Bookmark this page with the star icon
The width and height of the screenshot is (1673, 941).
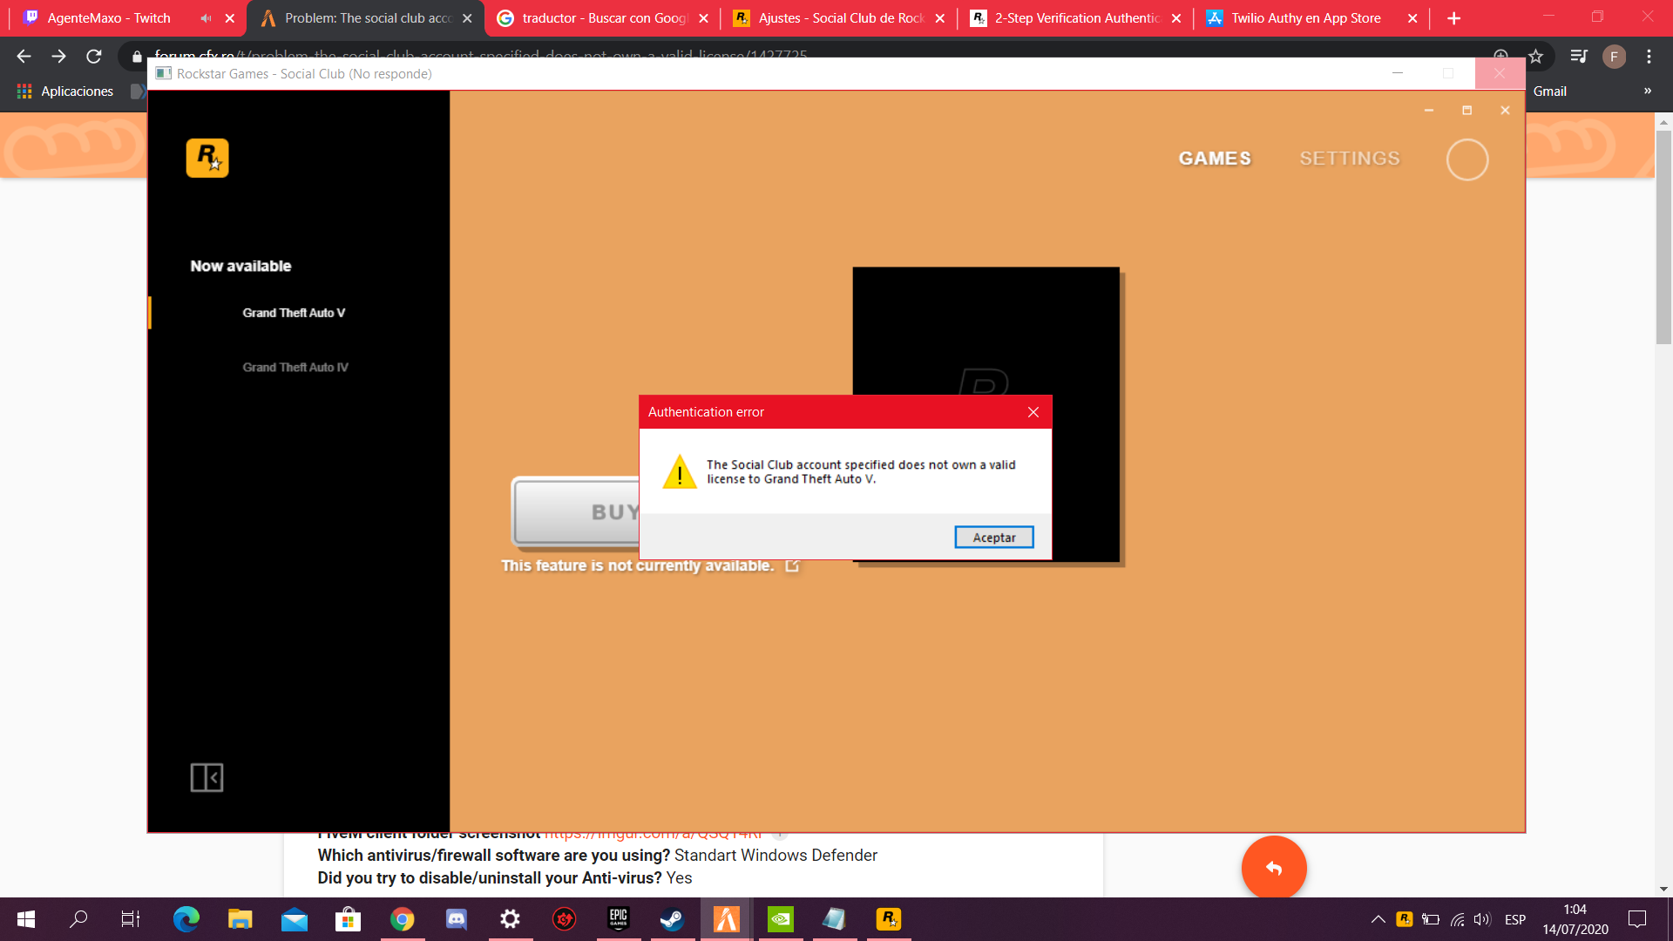(1535, 57)
